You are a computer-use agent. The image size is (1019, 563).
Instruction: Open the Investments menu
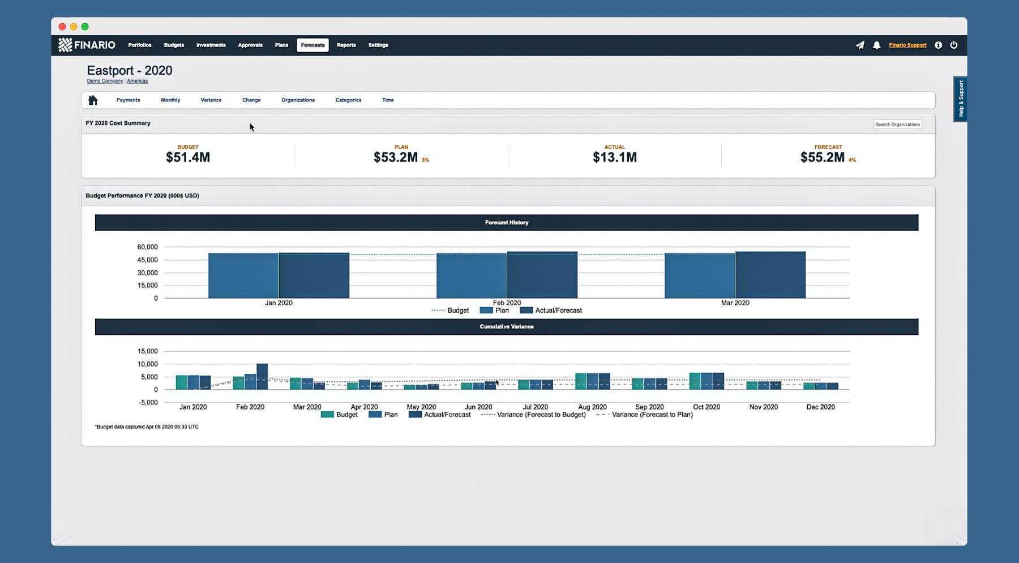211,45
